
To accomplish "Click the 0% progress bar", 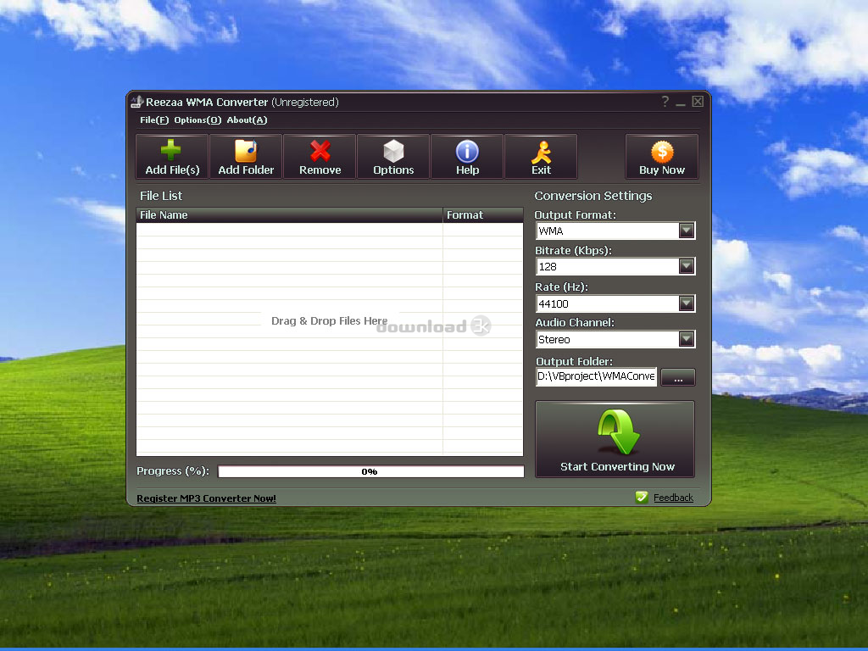I will click(371, 471).
